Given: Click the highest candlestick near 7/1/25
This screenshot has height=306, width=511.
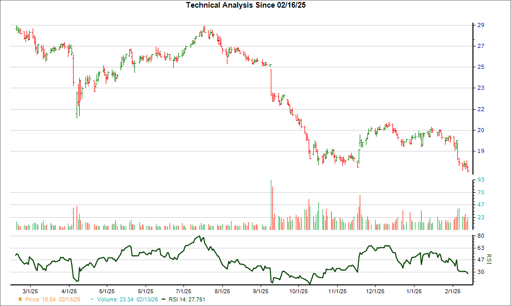Looking at the screenshot, I should (205, 28).
